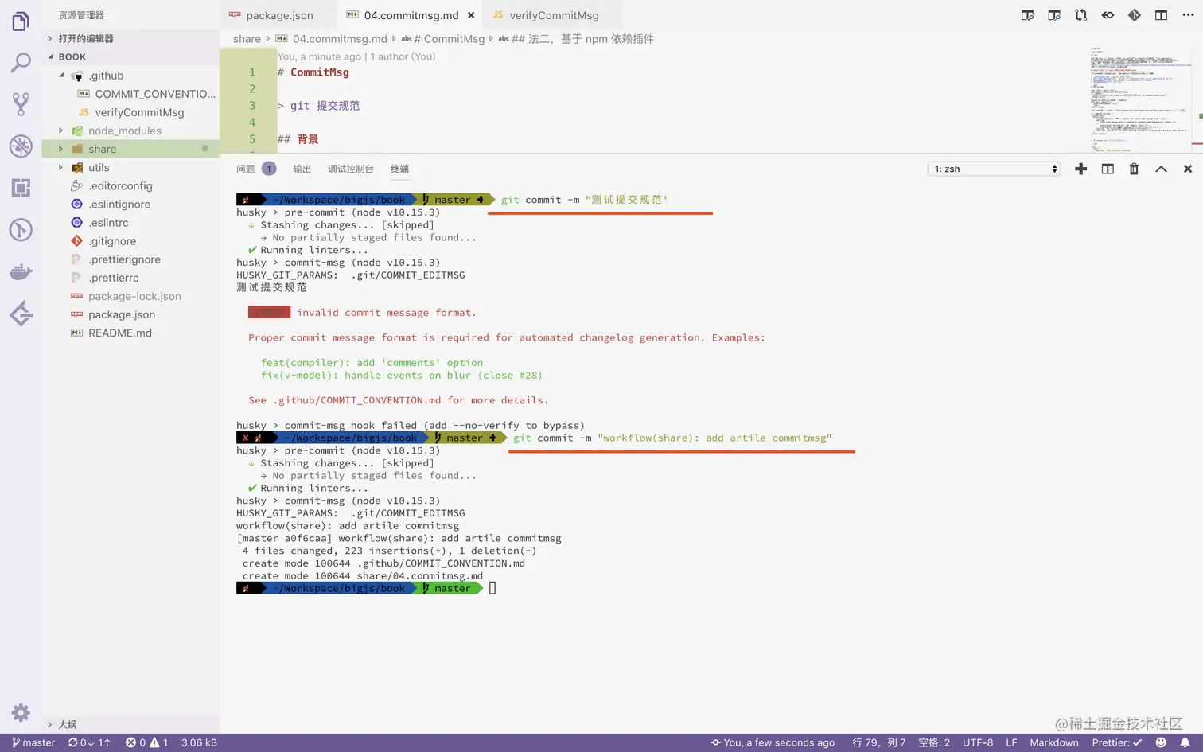
Task: Open the Debug view in activity bar
Action: [21, 146]
